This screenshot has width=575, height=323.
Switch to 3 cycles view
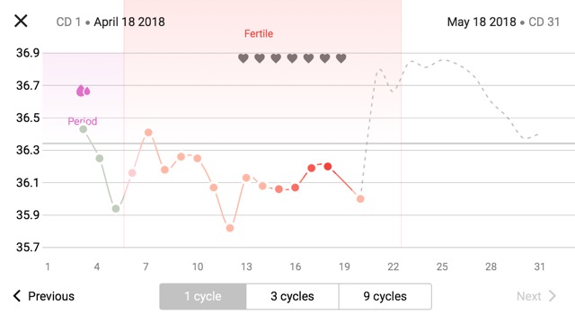pyautogui.click(x=292, y=296)
